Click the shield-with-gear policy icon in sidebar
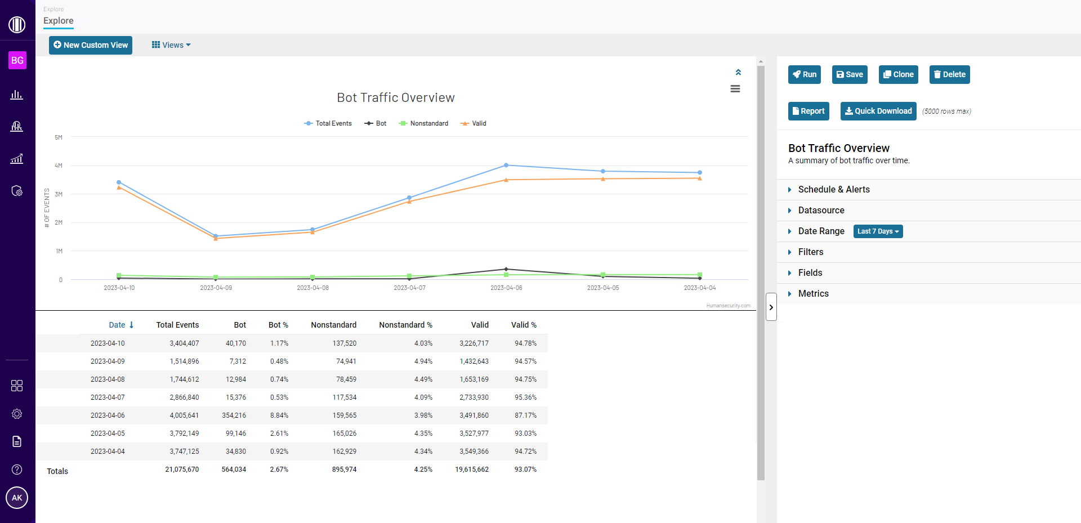Viewport: 1081px width, 523px height. click(17, 191)
